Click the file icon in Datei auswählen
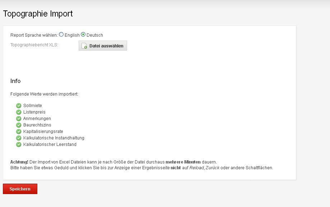The width and height of the screenshot is (330, 207). coord(84,46)
